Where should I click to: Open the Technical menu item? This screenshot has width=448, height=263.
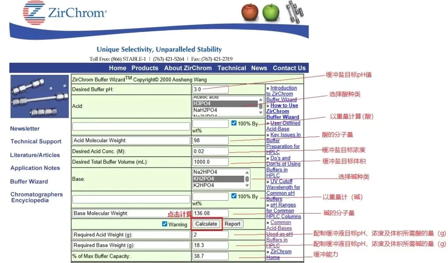(232, 68)
